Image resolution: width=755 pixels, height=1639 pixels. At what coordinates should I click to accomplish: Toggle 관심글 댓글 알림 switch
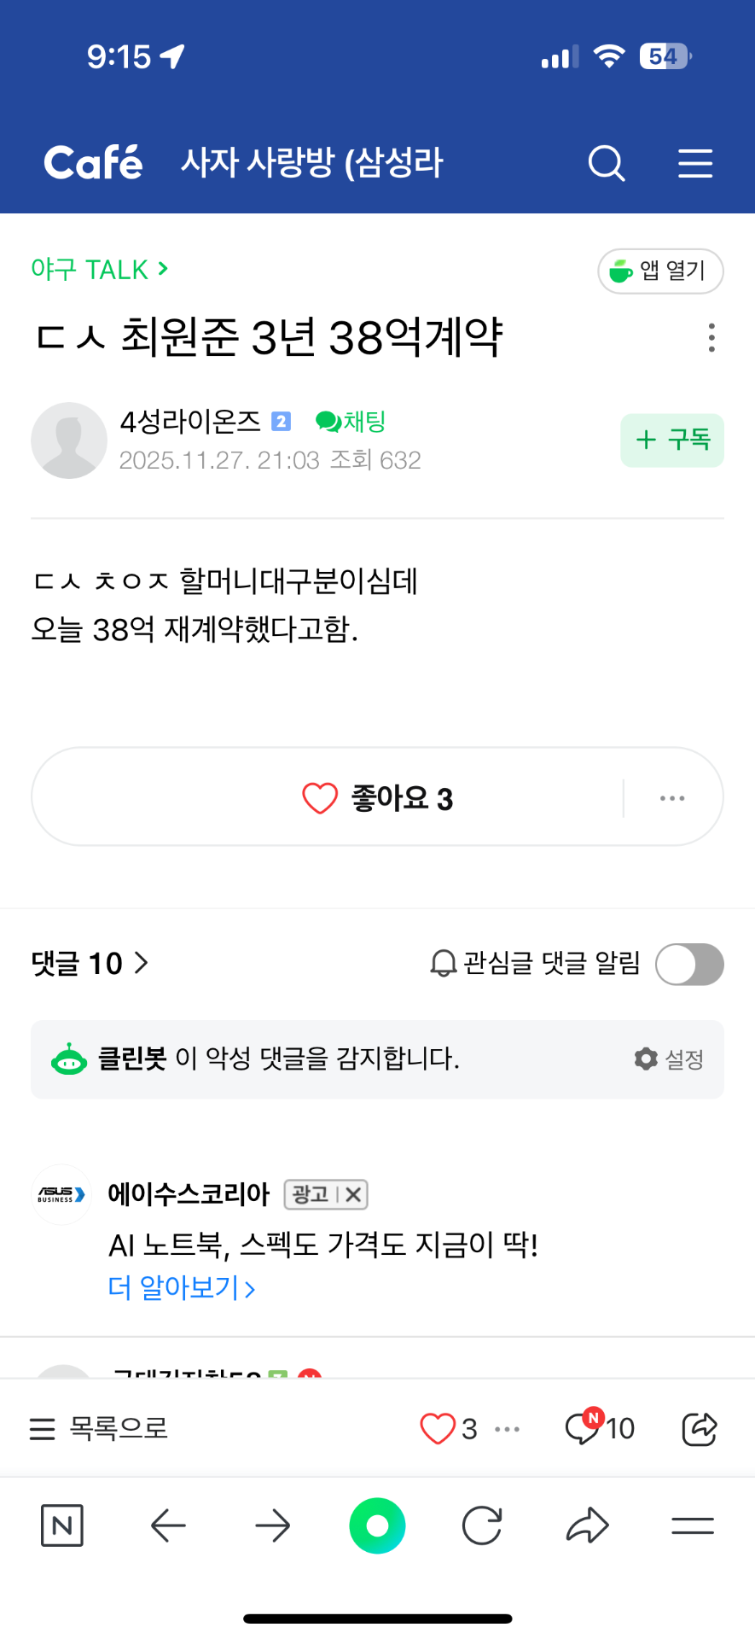[689, 965]
